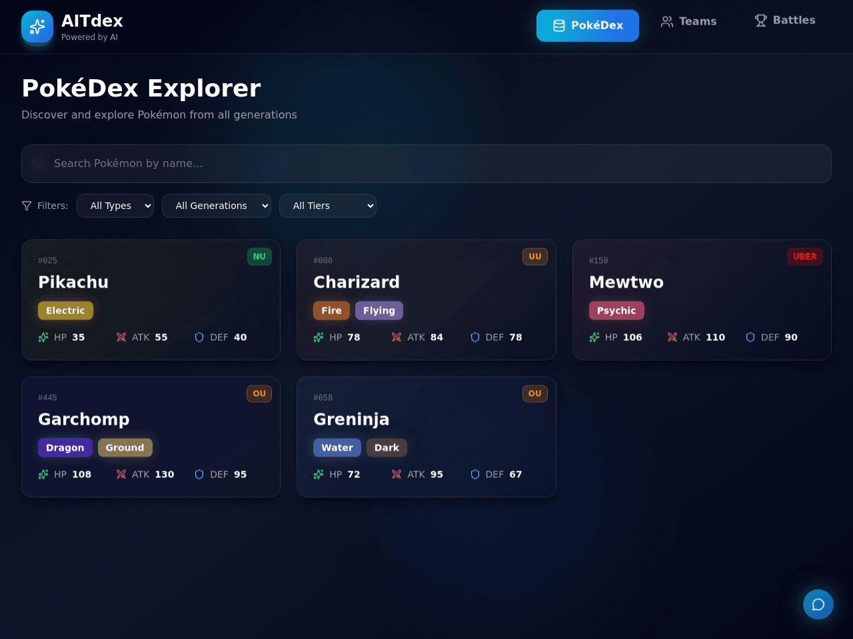
Task: Click Charizard's ATK swords icon
Action: pyautogui.click(x=397, y=337)
